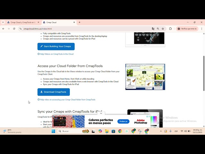Screen dimensions: 205x154
Task: Switch to the 'Cmap Cloud y CmapTools' tab
Action: click(x=23, y=22)
